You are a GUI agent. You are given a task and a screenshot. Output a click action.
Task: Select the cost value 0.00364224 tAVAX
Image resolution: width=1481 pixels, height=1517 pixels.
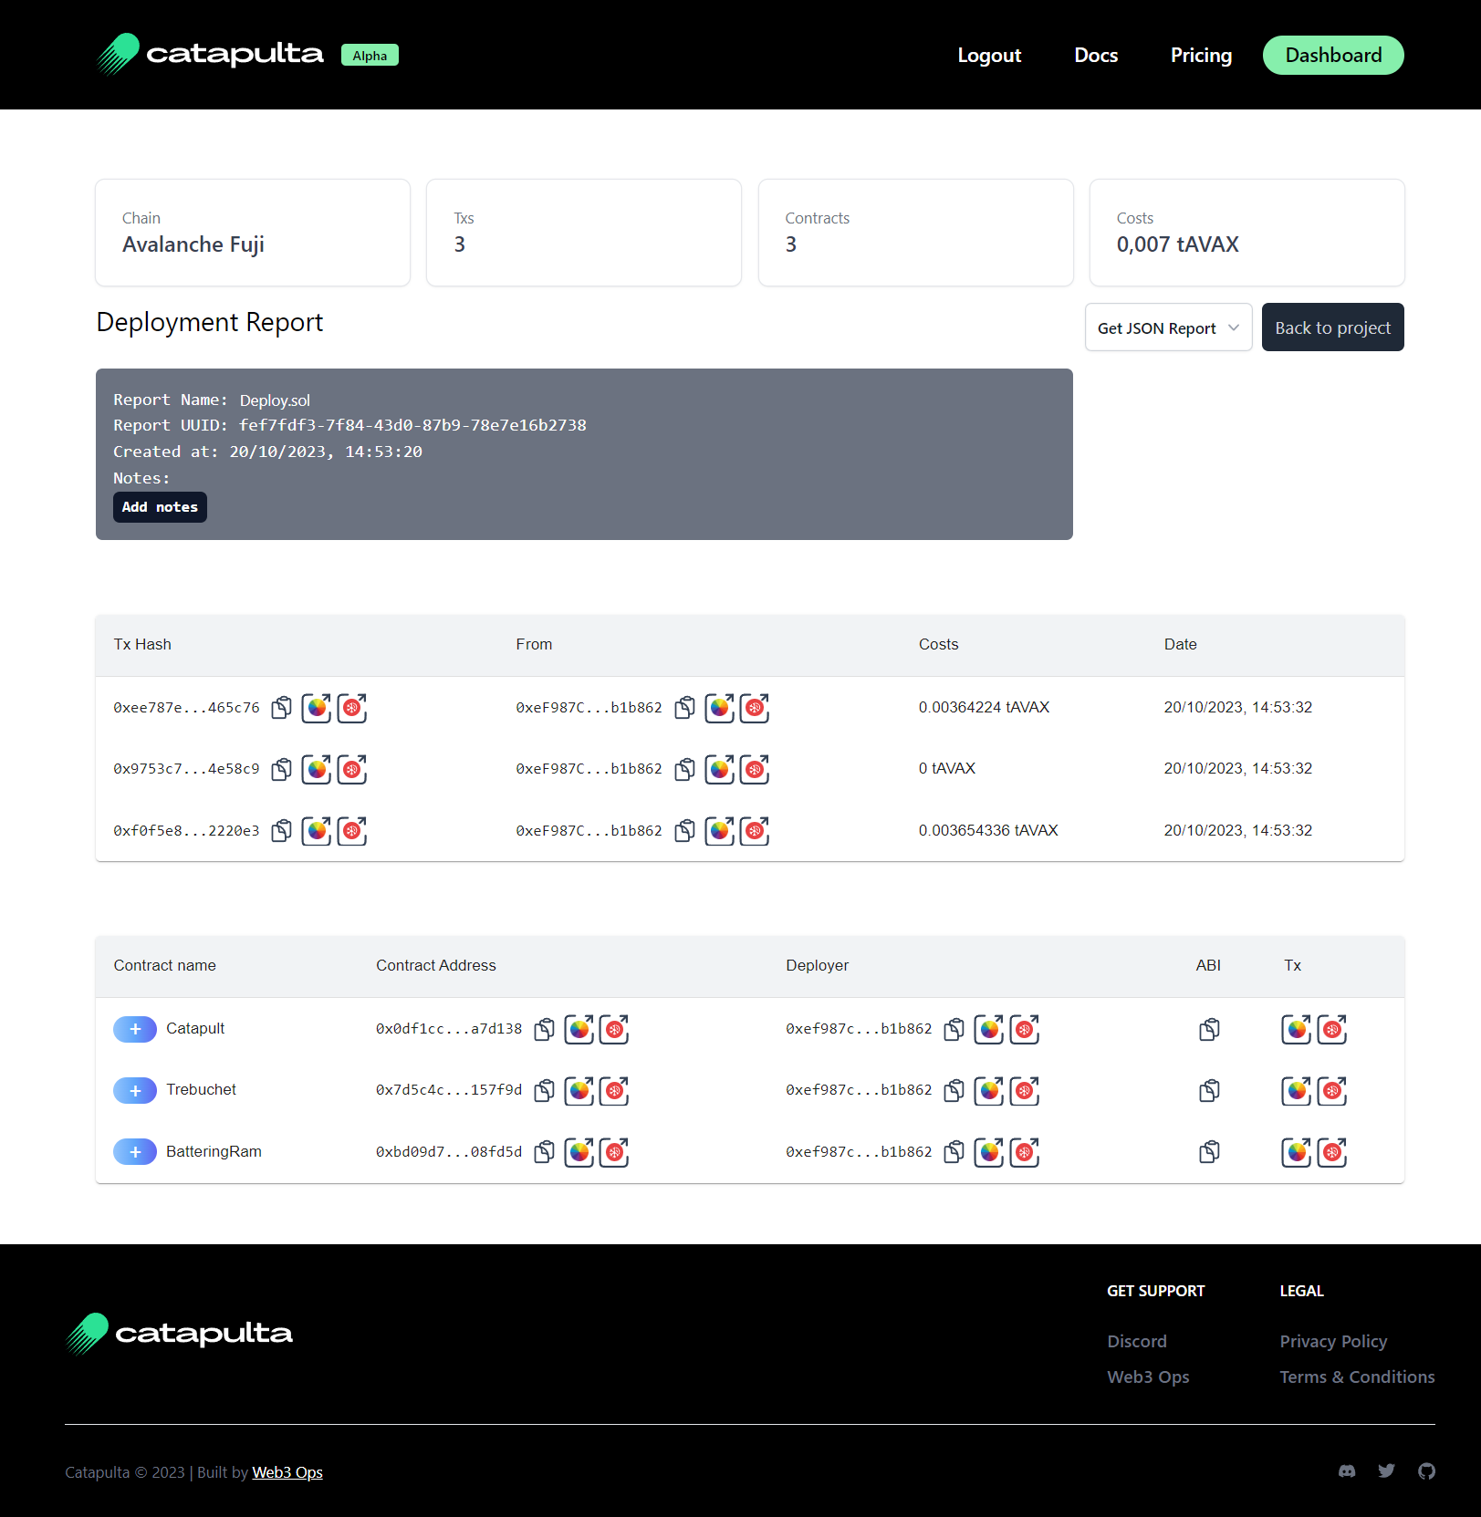tap(984, 707)
